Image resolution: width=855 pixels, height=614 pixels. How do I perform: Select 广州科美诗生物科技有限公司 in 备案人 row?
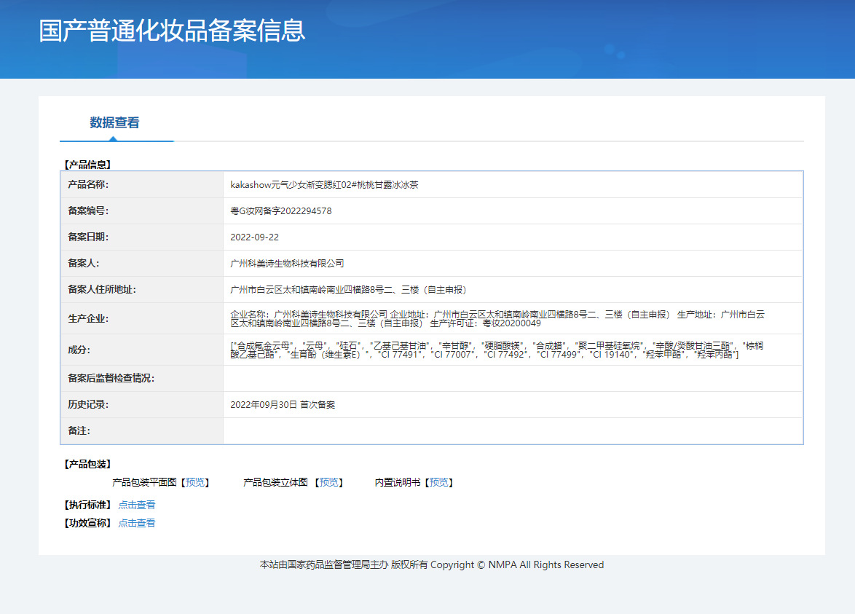[x=287, y=264]
